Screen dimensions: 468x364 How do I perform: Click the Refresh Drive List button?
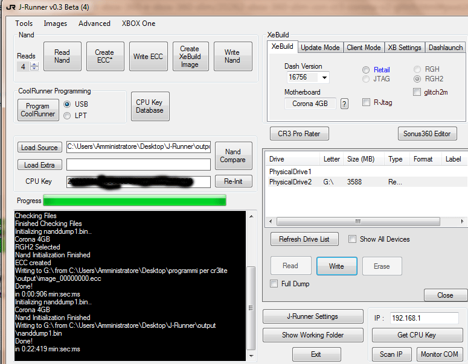pos(304,239)
